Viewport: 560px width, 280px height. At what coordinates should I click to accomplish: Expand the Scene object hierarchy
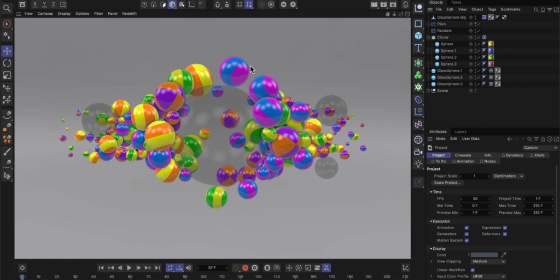tap(428, 91)
